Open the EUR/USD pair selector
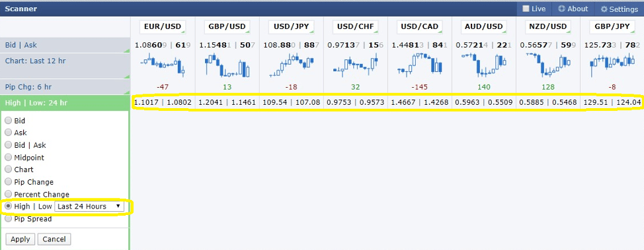Screen dimensions: 644x250 [163, 26]
